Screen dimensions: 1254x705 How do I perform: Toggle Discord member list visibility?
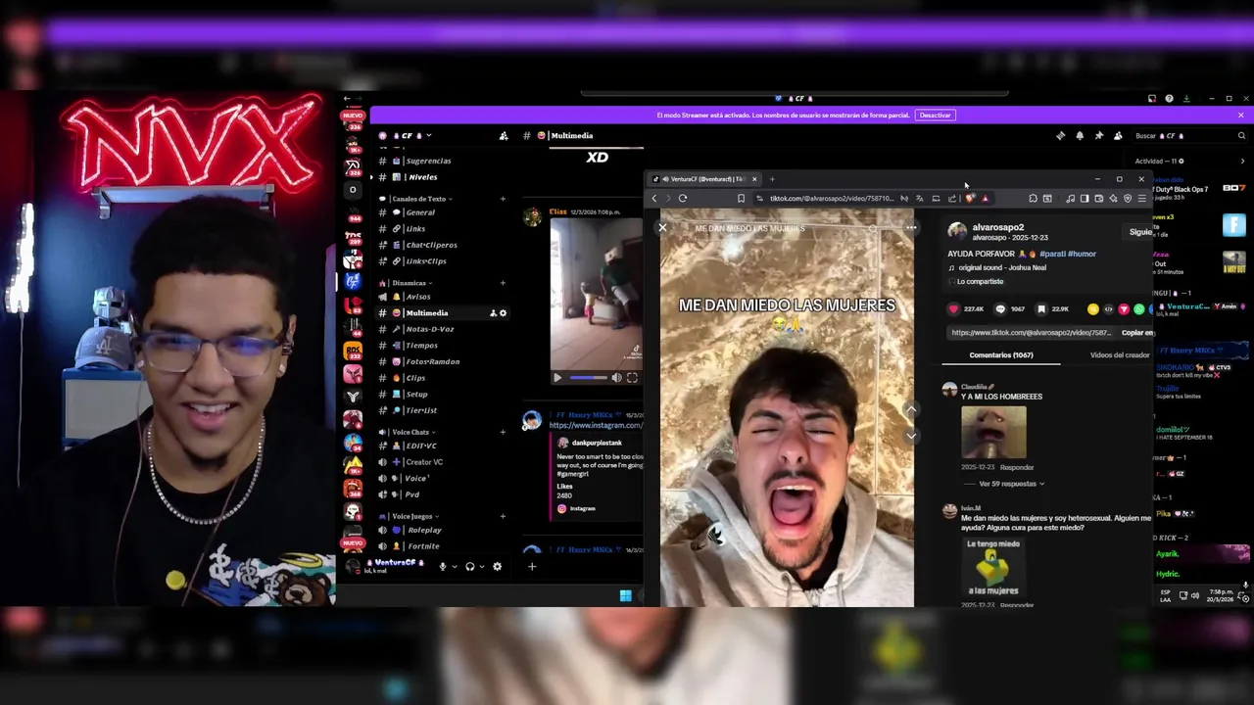(x=1118, y=136)
